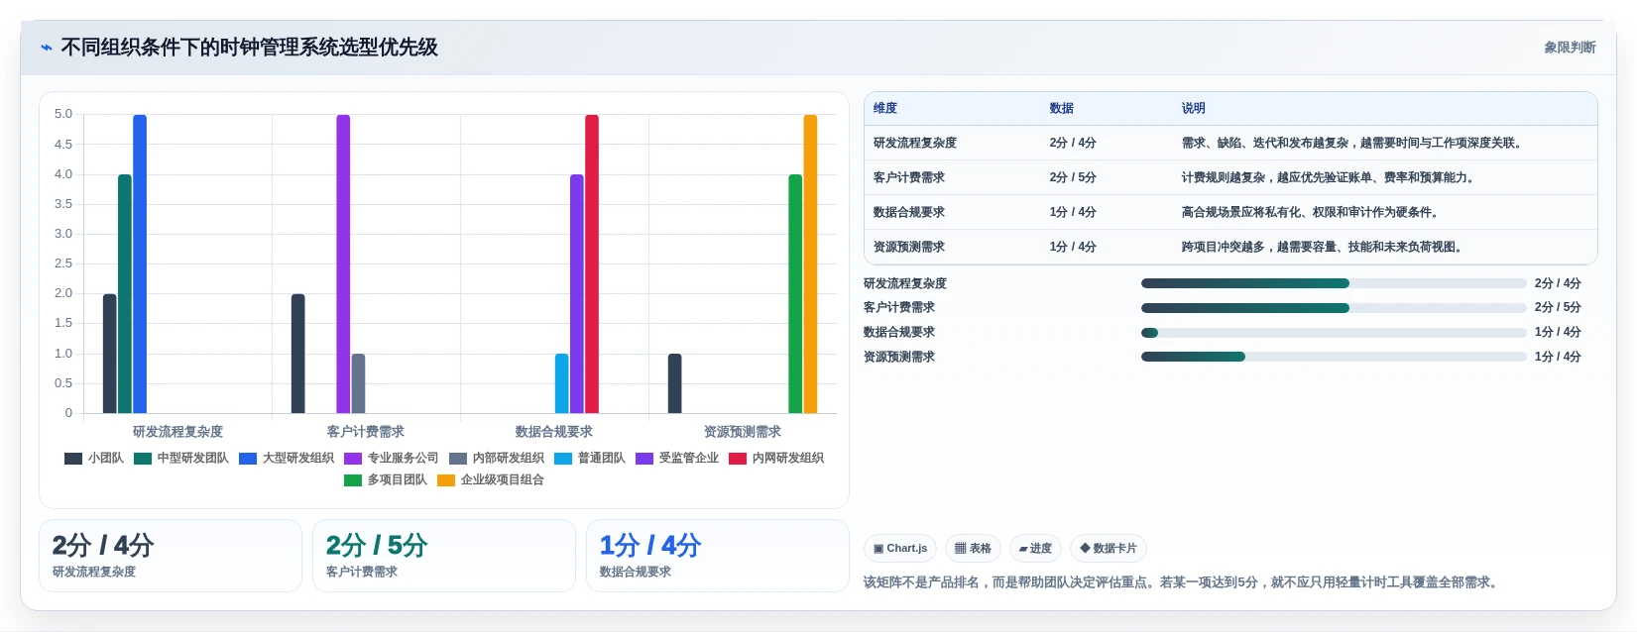The width and height of the screenshot is (1637, 632).
Task: Select the 研发流程复杂度 table row label
Action: (915, 143)
